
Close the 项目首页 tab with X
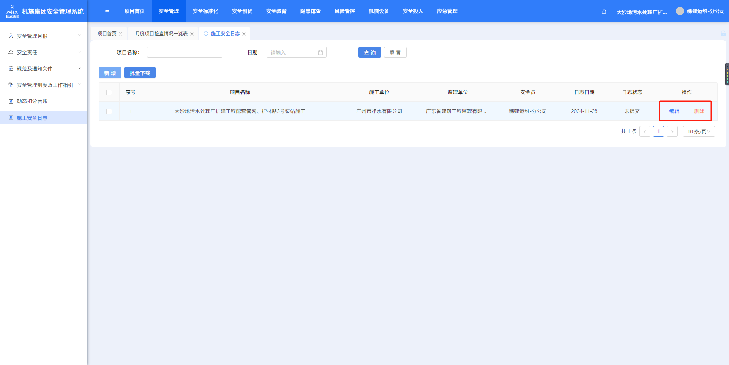pyautogui.click(x=121, y=34)
